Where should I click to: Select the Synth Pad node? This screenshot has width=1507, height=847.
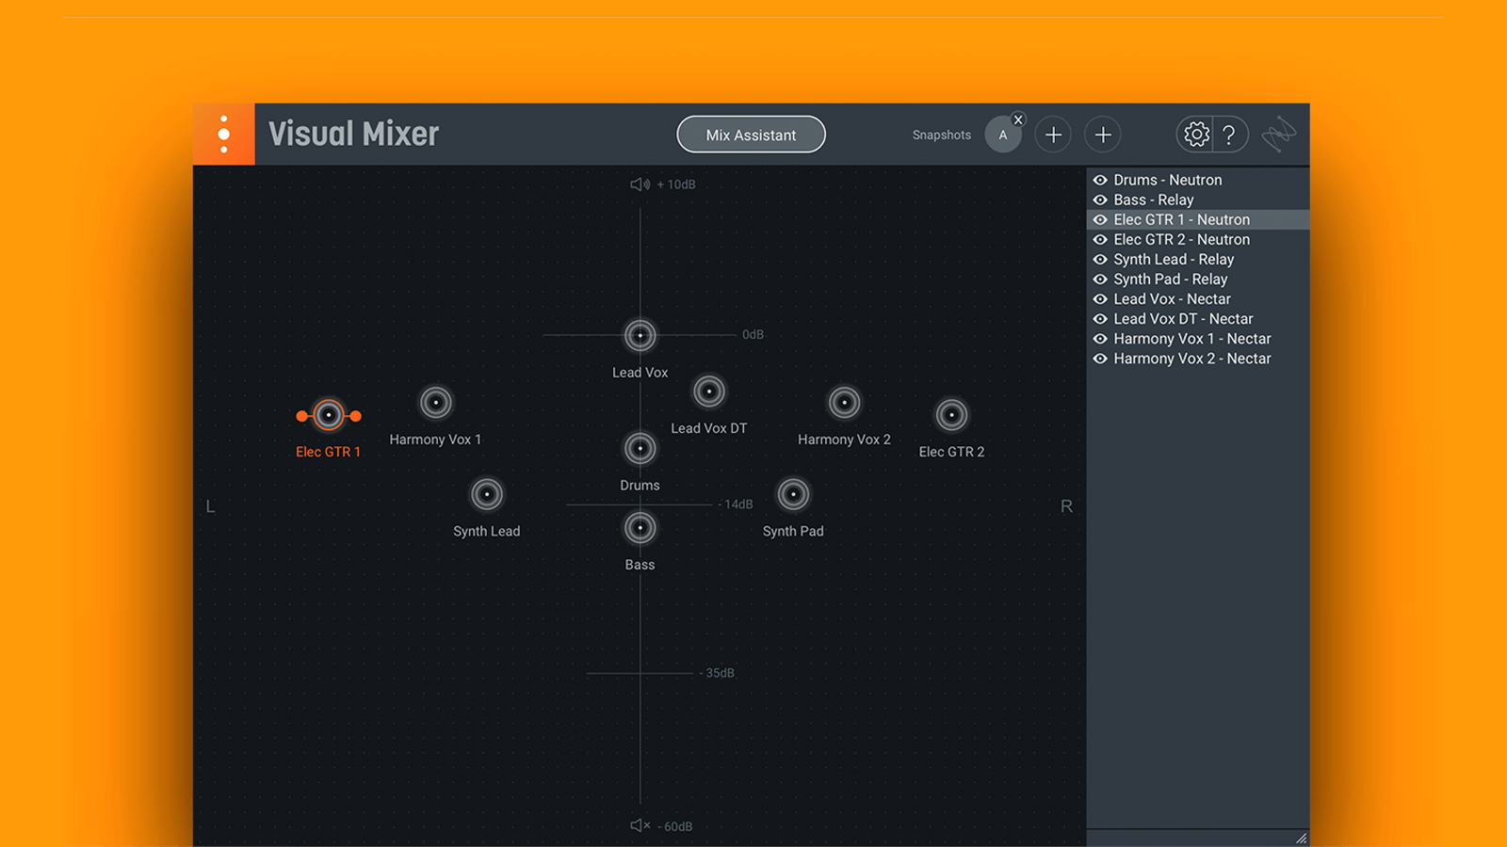(793, 494)
